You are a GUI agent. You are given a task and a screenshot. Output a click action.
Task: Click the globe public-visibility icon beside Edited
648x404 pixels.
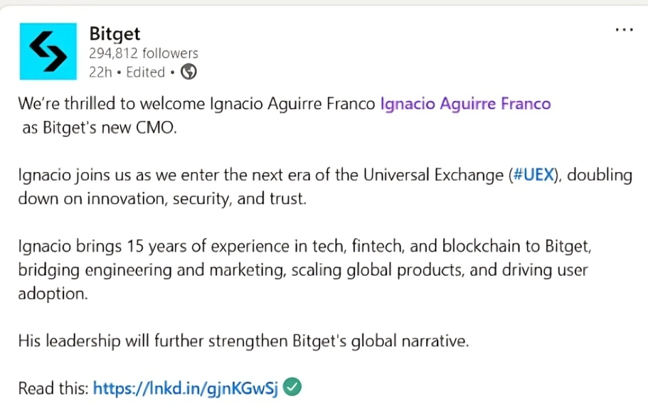tap(189, 71)
